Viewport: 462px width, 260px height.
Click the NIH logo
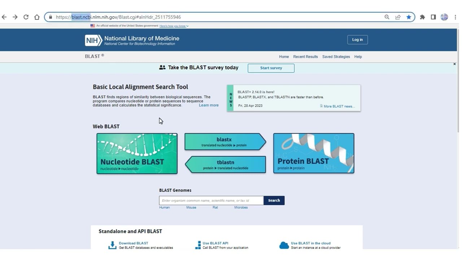point(93,40)
